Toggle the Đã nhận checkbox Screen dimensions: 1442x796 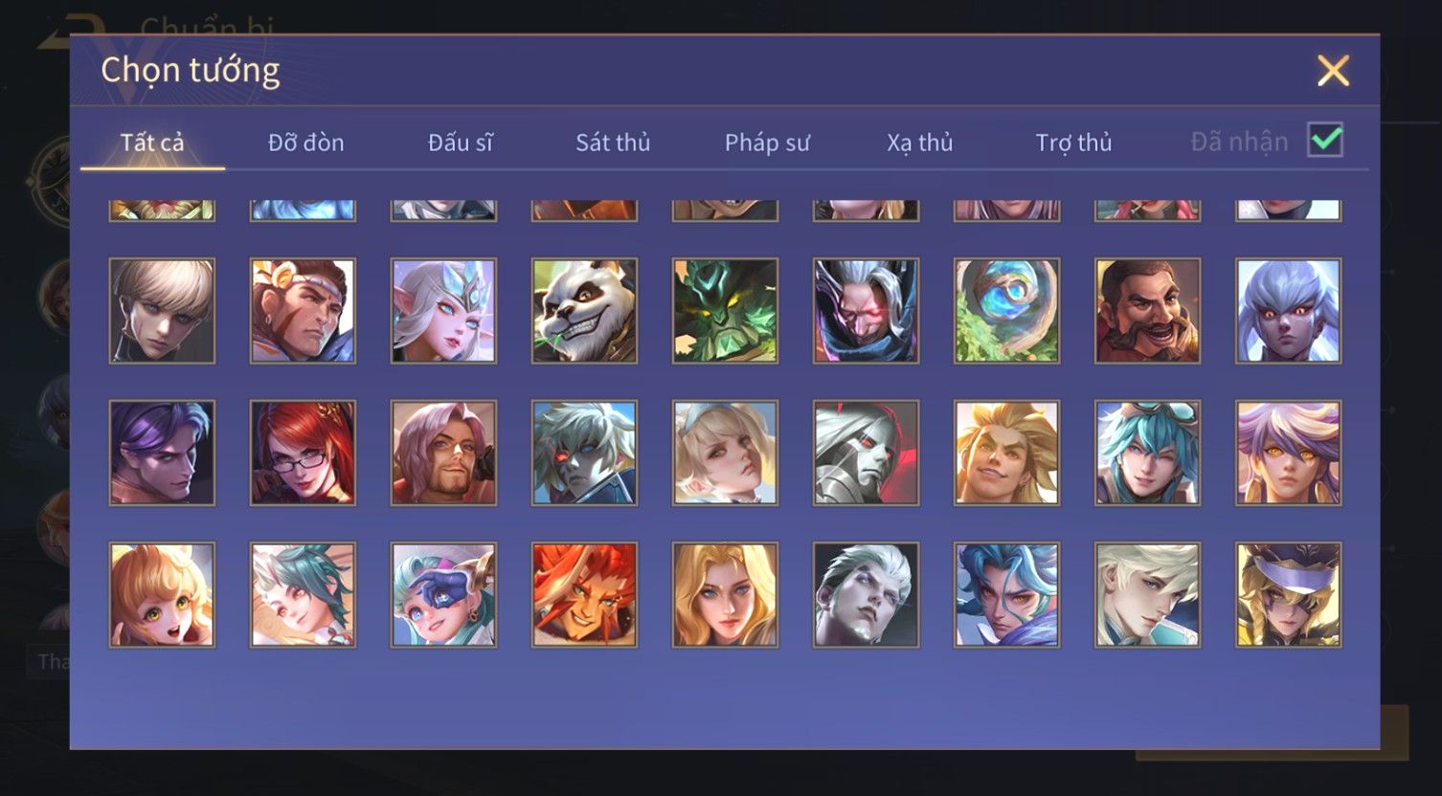click(1325, 141)
